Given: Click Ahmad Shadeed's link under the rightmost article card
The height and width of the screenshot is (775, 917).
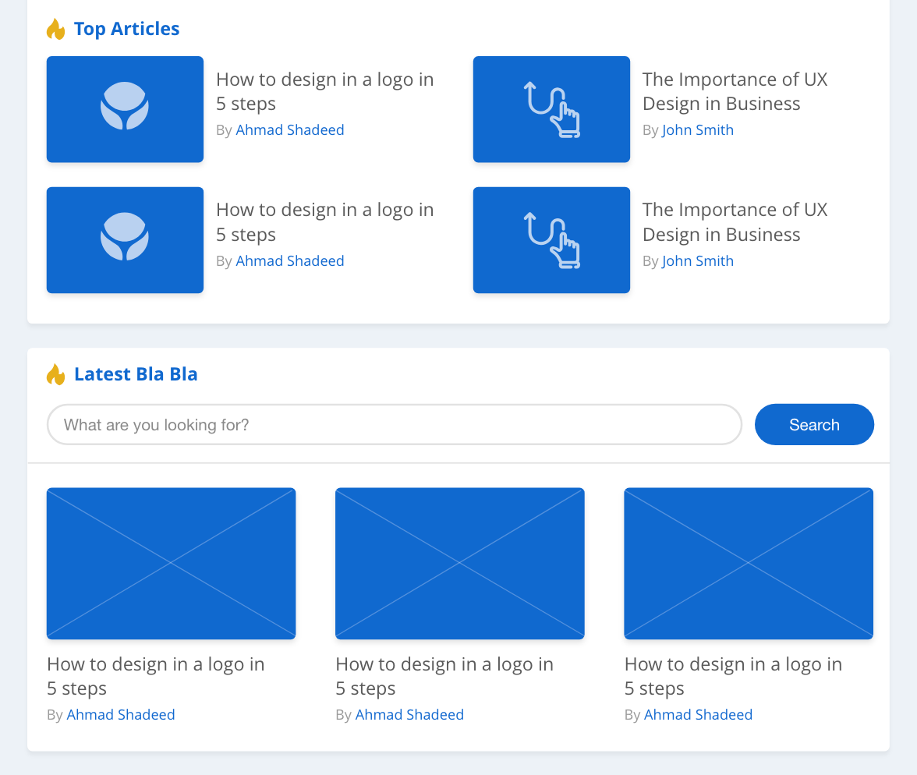Looking at the screenshot, I should [698, 714].
